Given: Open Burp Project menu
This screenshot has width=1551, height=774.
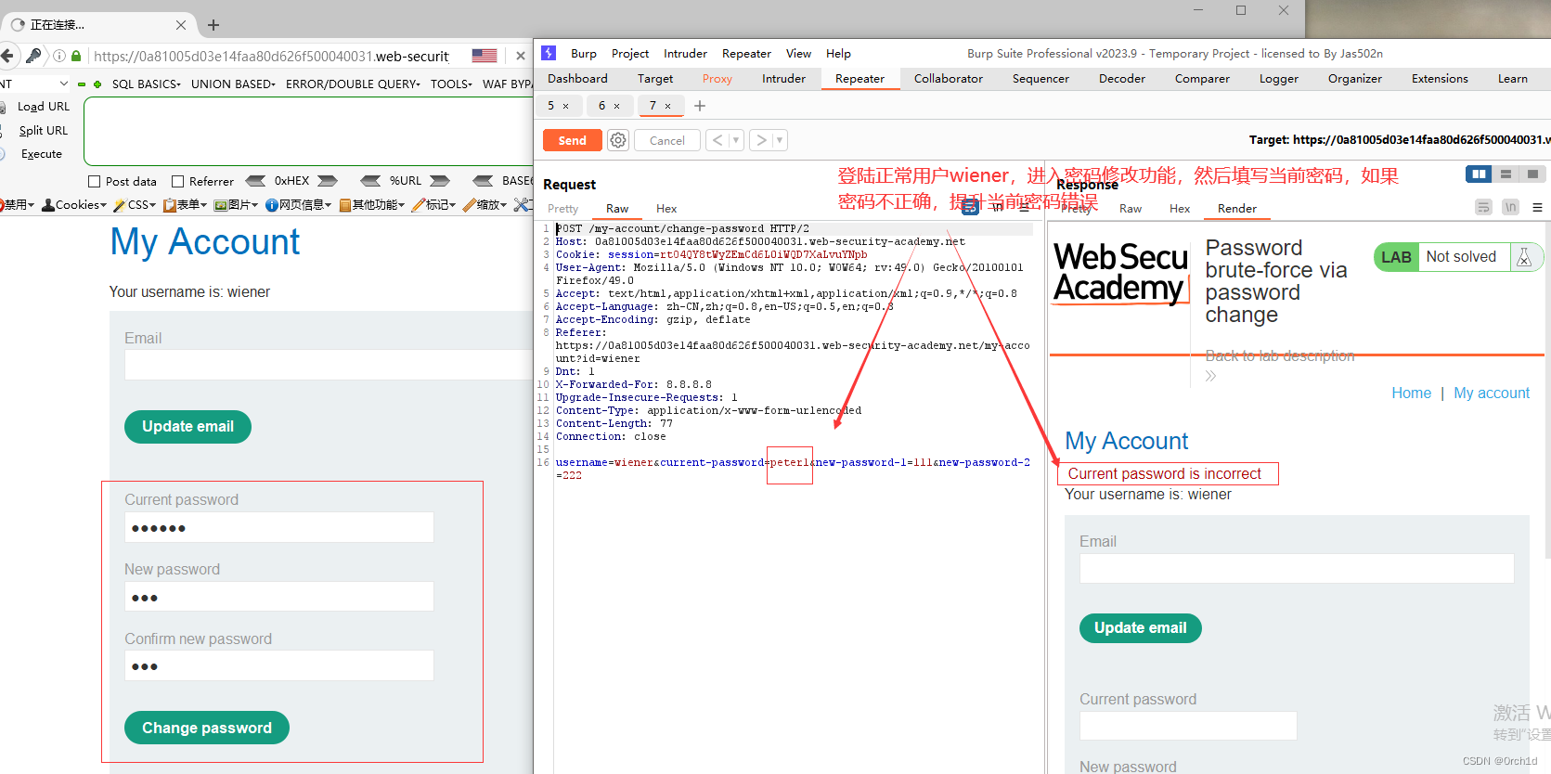Looking at the screenshot, I should click(x=630, y=53).
